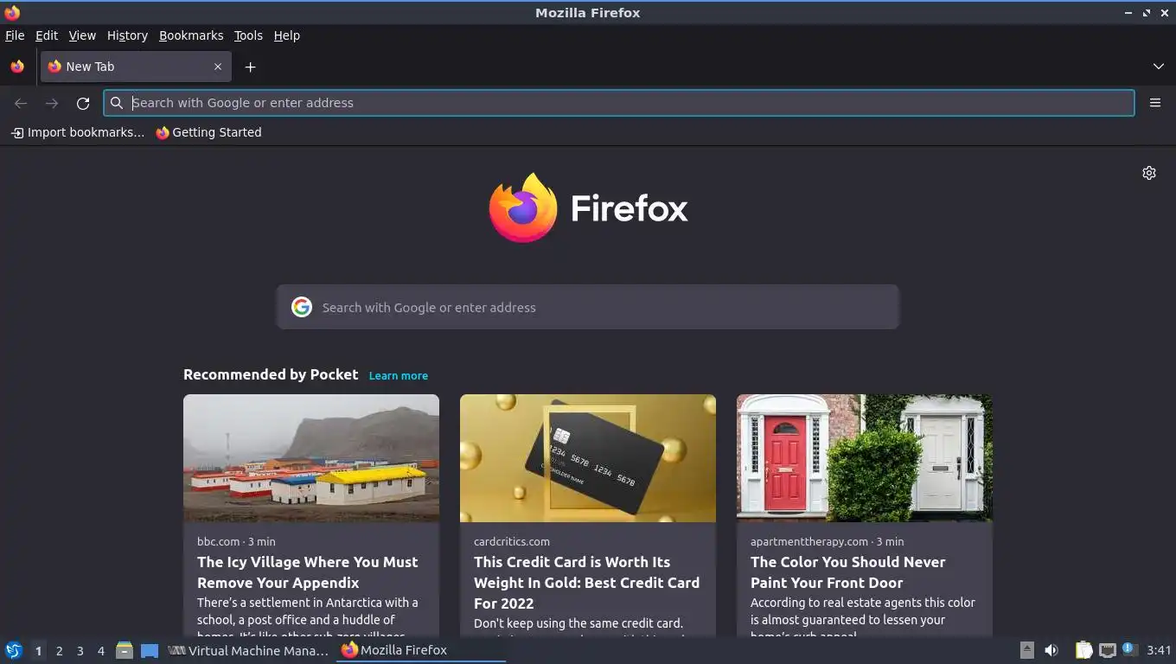1176x664 pixels.
Task: Open the Help menu
Action: click(x=287, y=35)
